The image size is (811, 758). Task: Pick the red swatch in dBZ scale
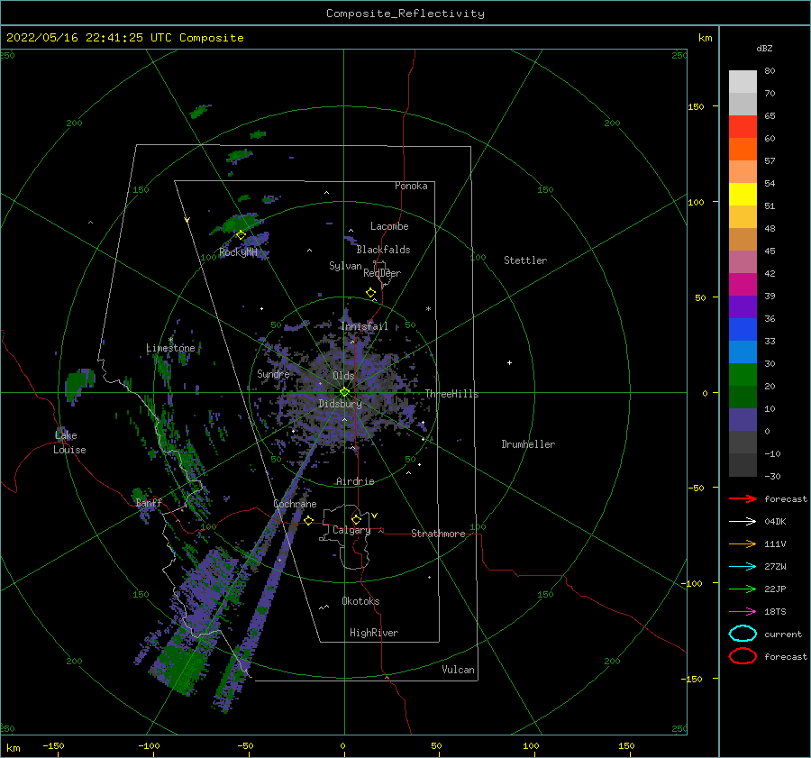click(743, 126)
